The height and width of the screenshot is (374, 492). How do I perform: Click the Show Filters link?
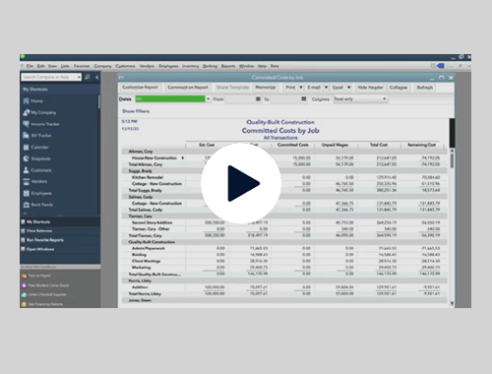coord(136,111)
